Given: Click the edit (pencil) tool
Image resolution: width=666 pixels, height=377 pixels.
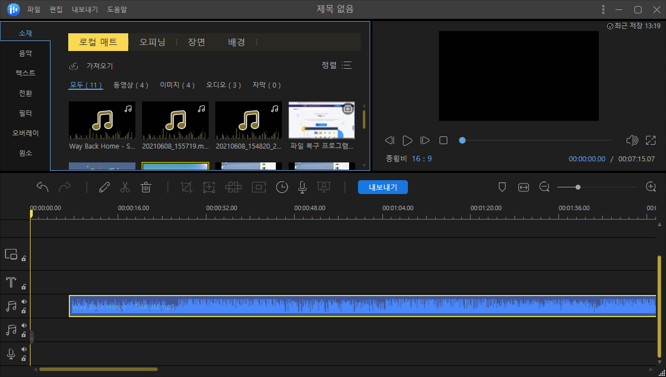Looking at the screenshot, I should (104, 187).
